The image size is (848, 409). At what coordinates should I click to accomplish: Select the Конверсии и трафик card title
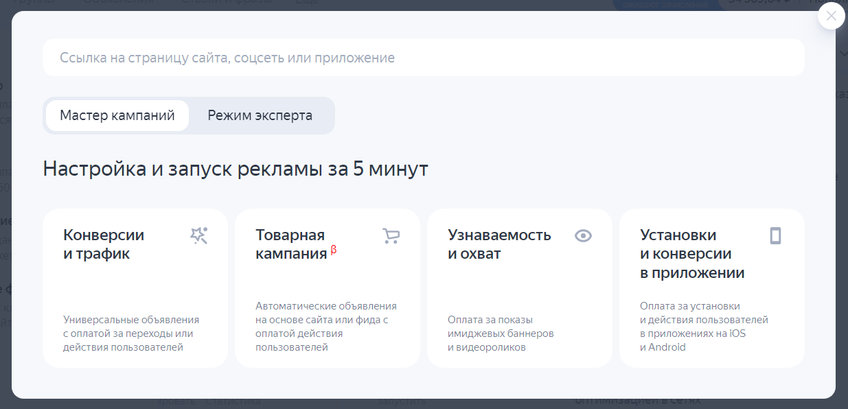click(104, 244)
